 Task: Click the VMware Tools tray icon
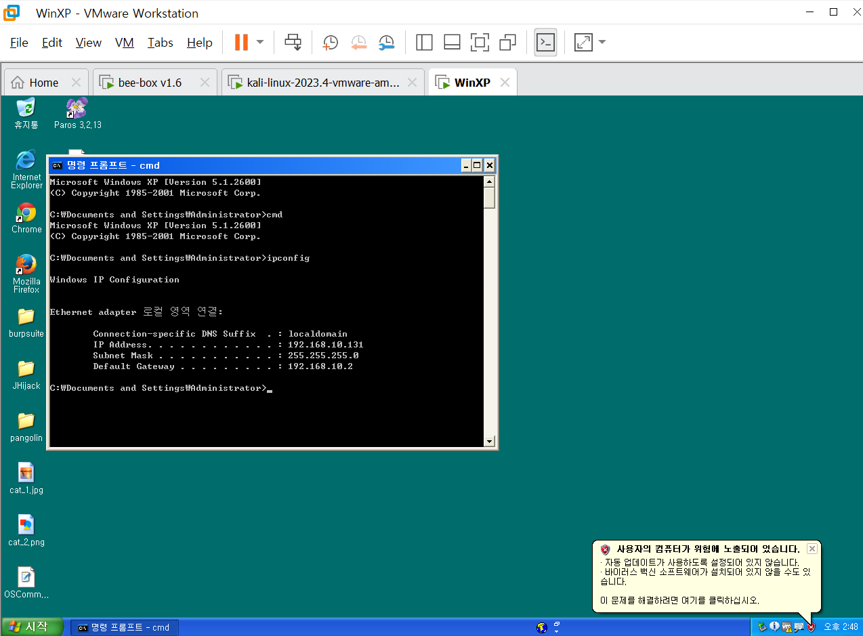(x=786, y=627)
